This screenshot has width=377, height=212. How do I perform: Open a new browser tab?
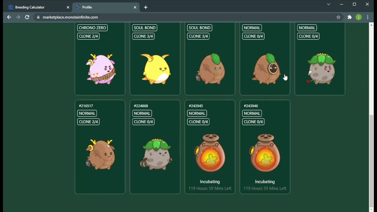[145, 7]
